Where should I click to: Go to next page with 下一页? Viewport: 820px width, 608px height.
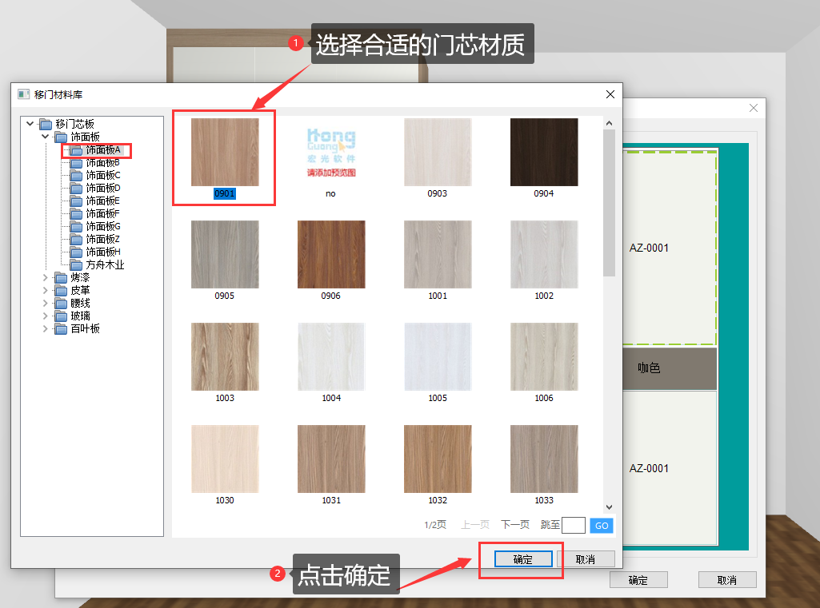point(515,524)
